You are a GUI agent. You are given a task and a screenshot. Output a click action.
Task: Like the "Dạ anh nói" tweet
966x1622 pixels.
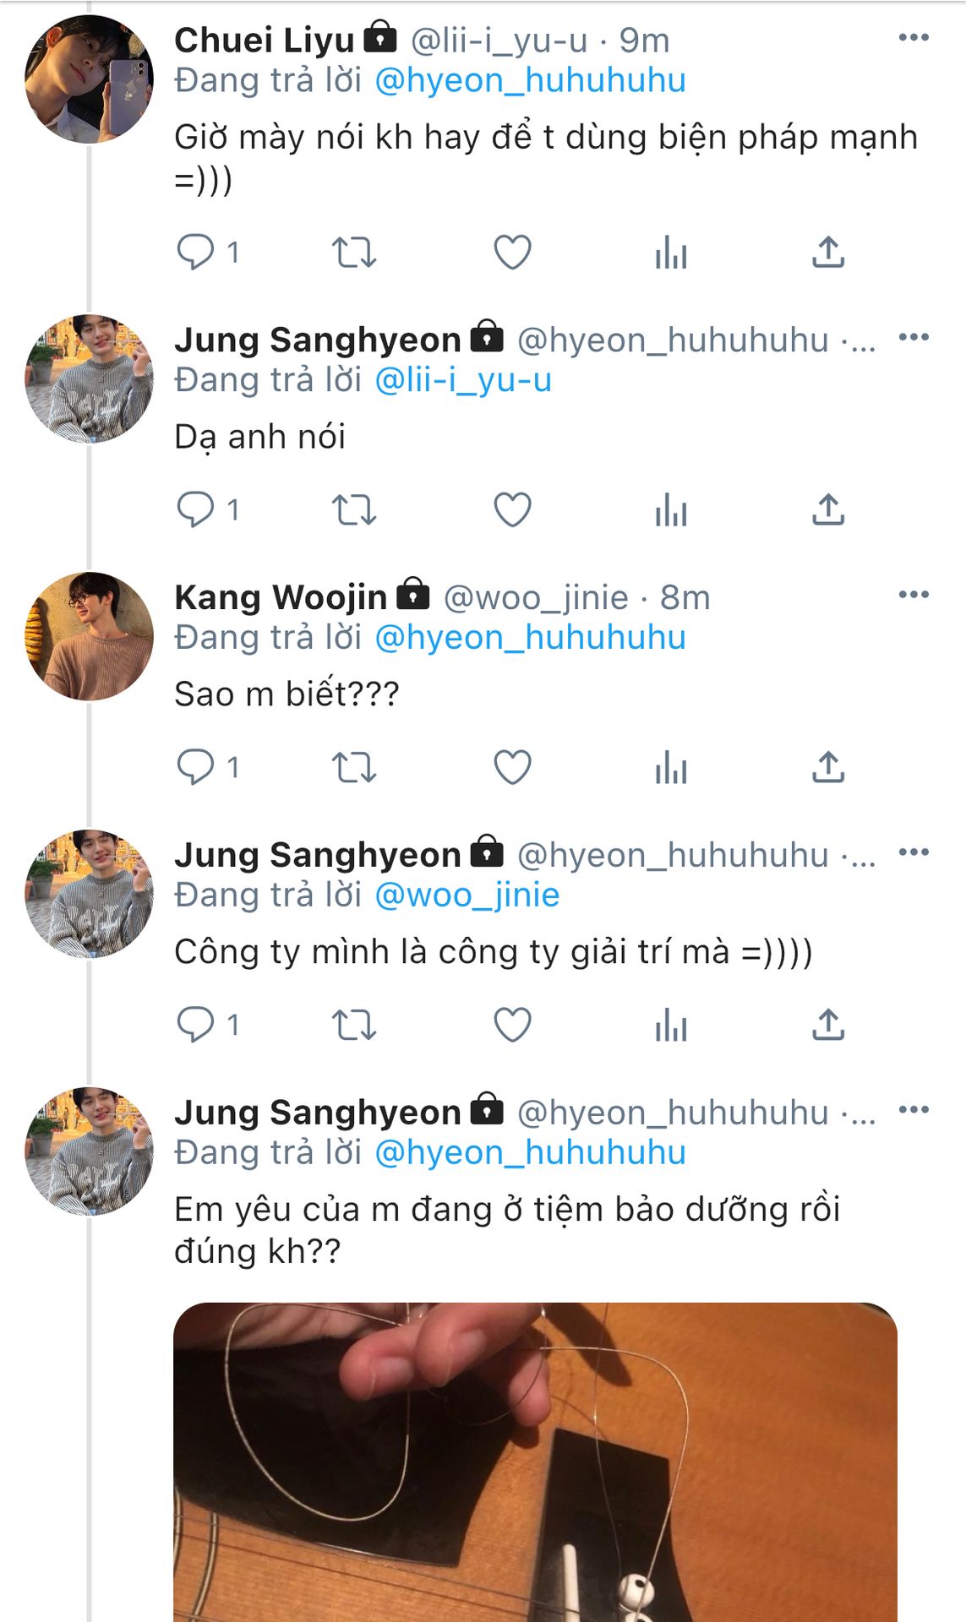coord(512,509)
